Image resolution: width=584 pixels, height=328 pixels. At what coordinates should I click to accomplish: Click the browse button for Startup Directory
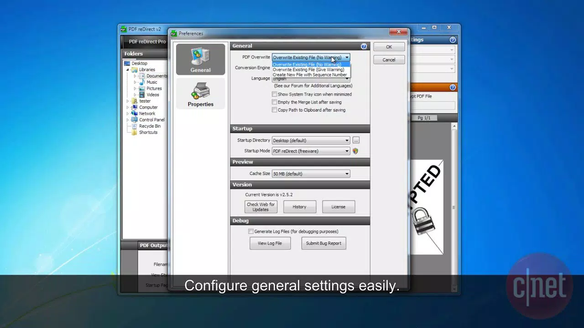tap(356, 140)
